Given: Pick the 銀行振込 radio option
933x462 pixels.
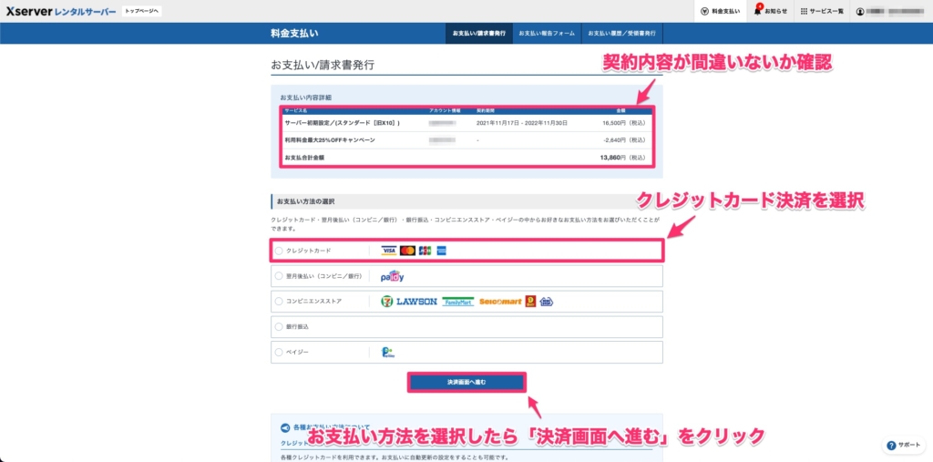Looking at the screenshot, I should (x=279, y=326).
